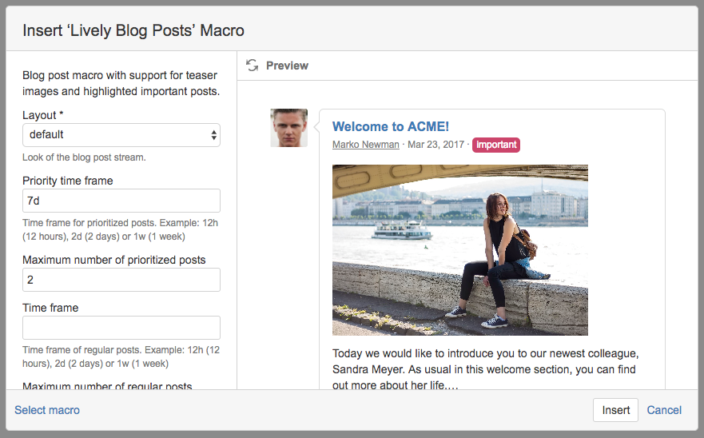Click the Maximum number of regular posts label
The height and width of the screenshot is (438, 704).
tap(107, 386)
